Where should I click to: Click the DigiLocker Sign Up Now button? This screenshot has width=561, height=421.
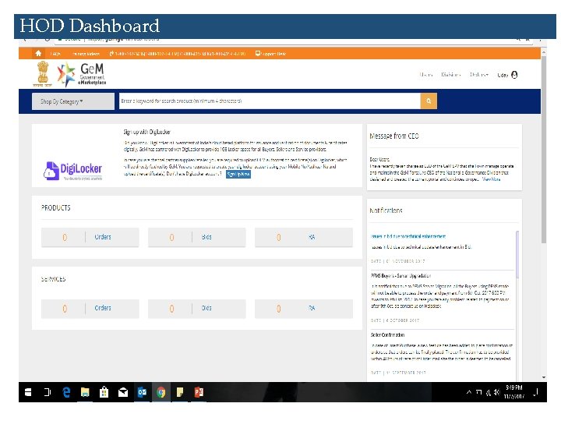tap(238, 175)
